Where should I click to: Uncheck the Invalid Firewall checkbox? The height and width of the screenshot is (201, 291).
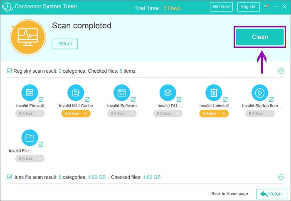point(41,99)
